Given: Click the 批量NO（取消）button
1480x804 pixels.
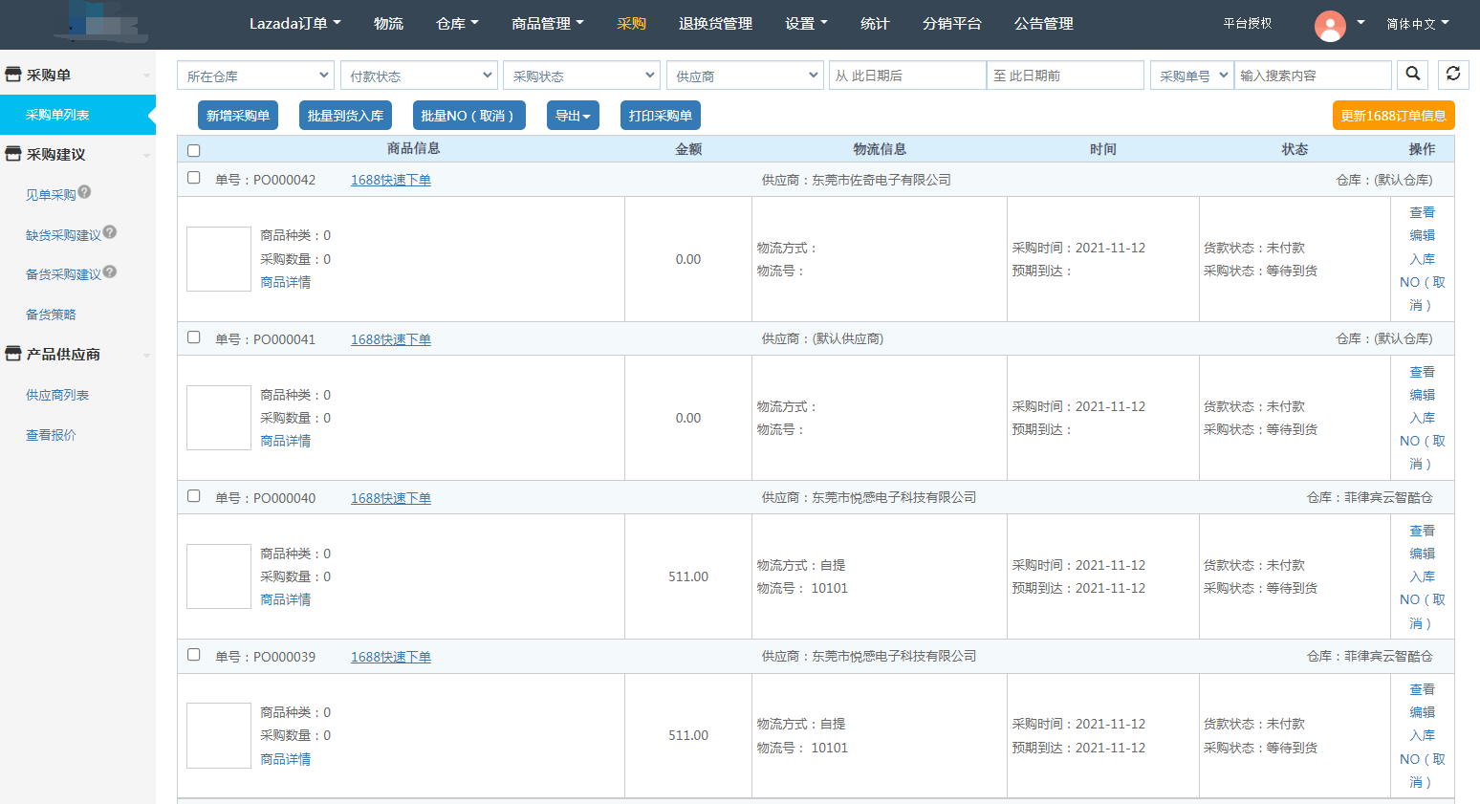Looking at the screenshot, I should point(468,116).
